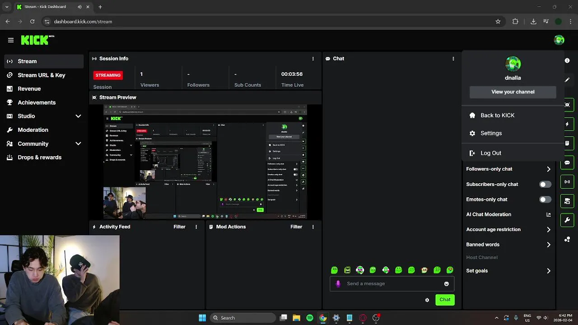Insert the brown-haired emote
This screenshot has height=325, width=578.
pyautogui.click(x=424, y=270)
